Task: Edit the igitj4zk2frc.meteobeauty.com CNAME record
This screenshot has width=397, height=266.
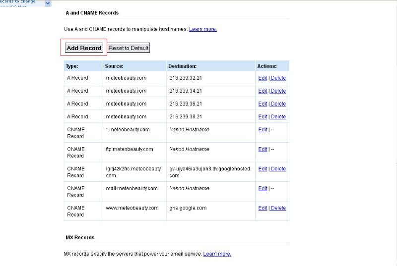Action: 263,169
